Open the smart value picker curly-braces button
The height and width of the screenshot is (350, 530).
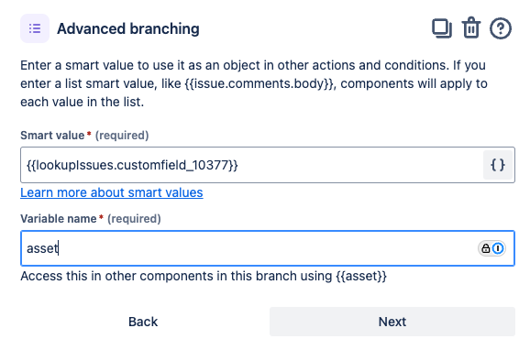pos(498,165)
